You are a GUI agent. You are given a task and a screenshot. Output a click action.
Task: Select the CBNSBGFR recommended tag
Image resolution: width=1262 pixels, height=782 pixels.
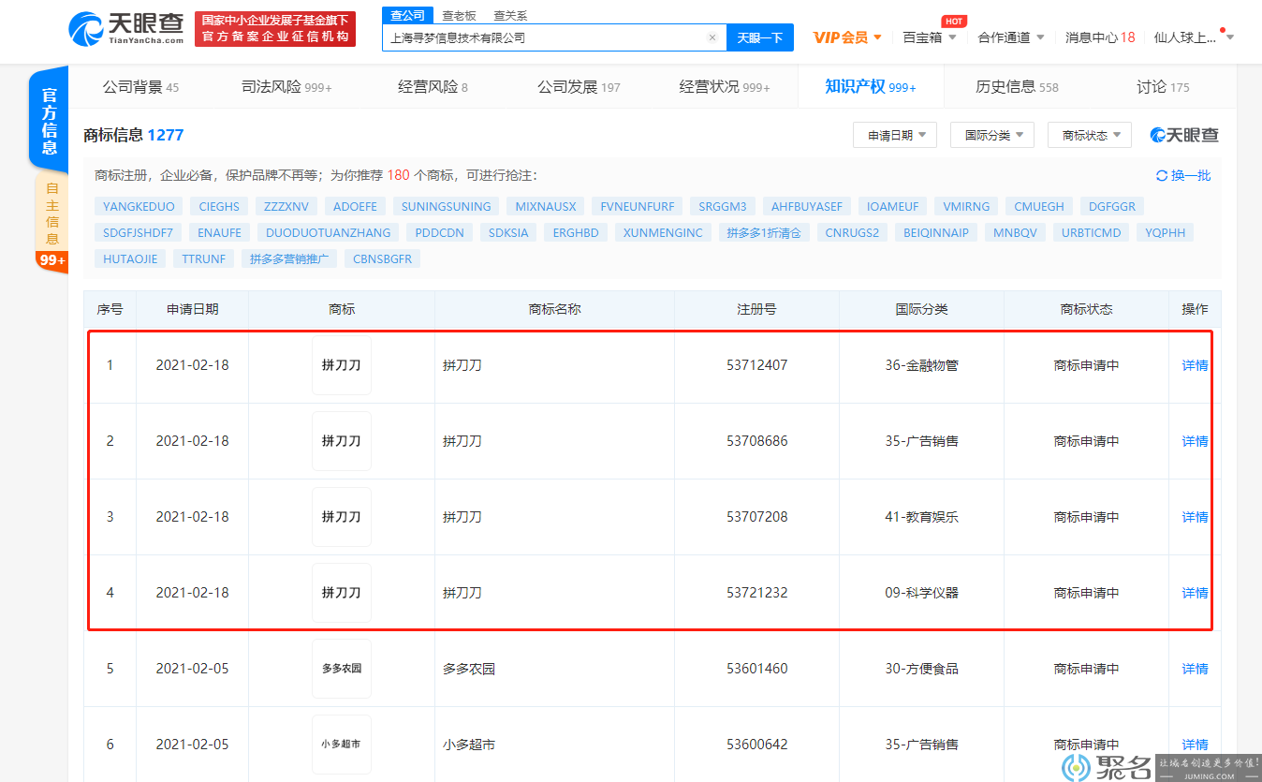[383, 259]
